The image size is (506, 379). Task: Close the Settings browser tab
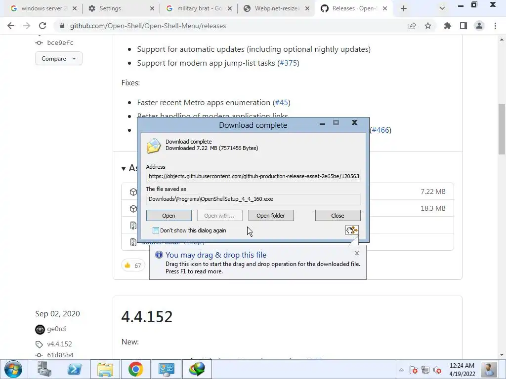tap(152, 9)
